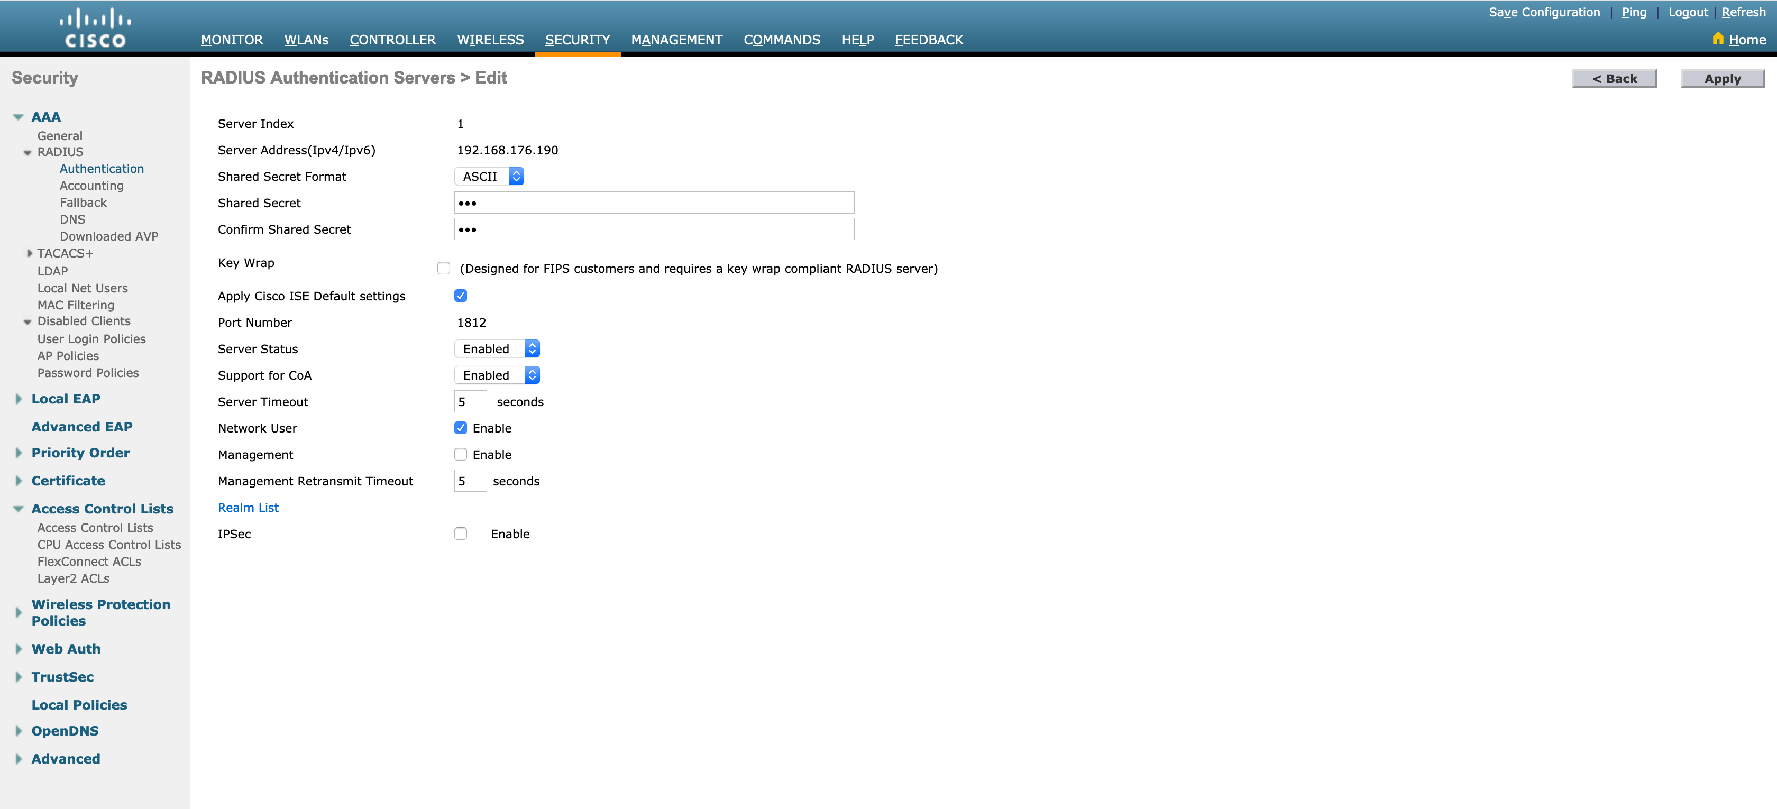The width and height of the screenshot is (1777, 809).
Task: Focus the Confirm Shared Secret field
Action: tap(654, 229)
